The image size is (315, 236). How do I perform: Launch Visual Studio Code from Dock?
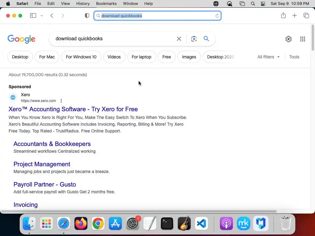201,223
